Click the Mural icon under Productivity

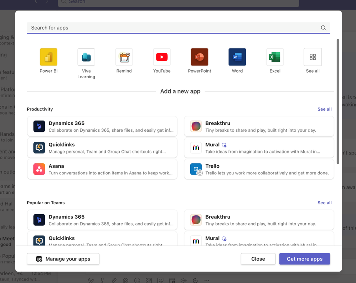pos(196,148)
